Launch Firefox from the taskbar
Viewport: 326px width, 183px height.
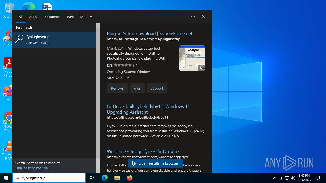point(129,178)
